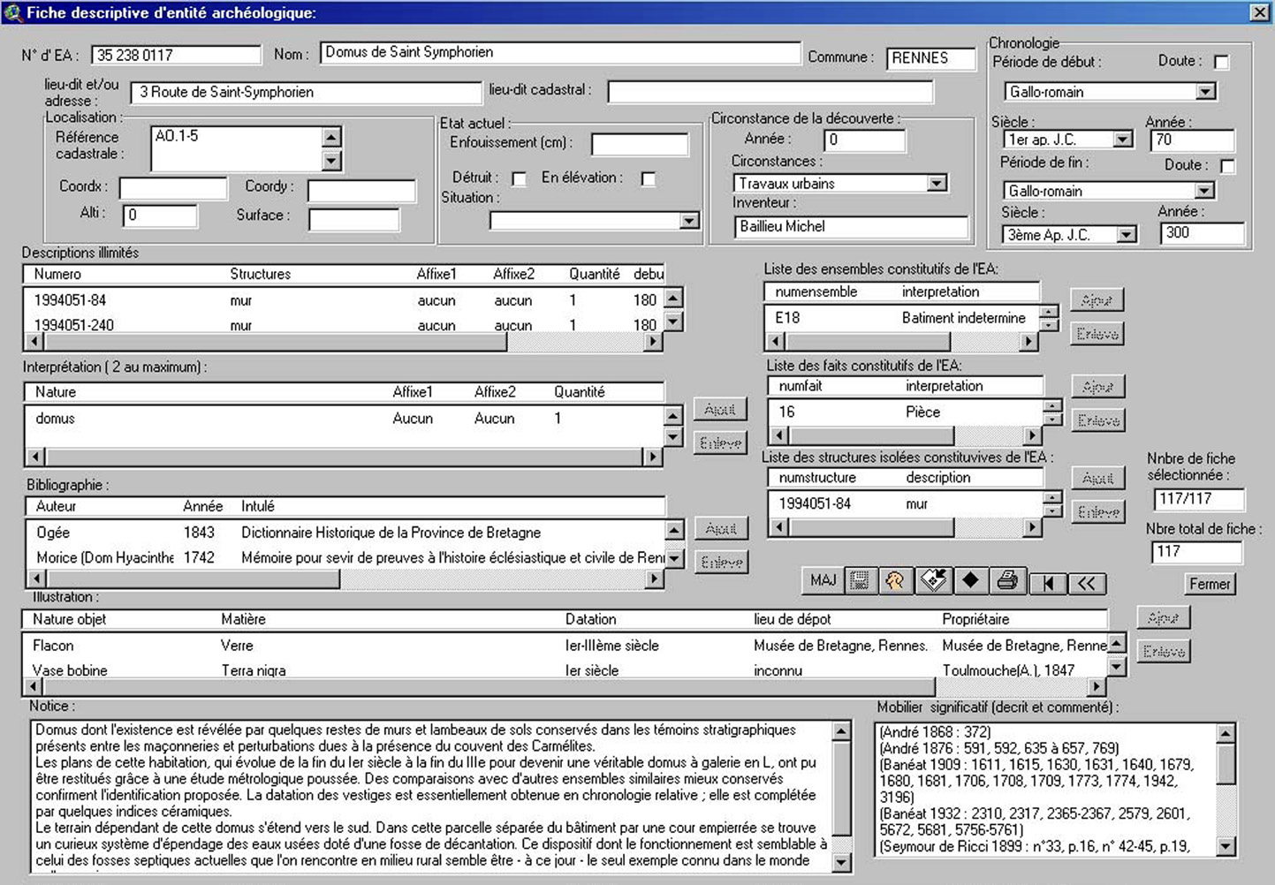This screenshot has width=1275, height=885.
Task: Click Ajout button beside ensembles constitutifs list
Action: pyautogui.click(x=1097, y=300)
